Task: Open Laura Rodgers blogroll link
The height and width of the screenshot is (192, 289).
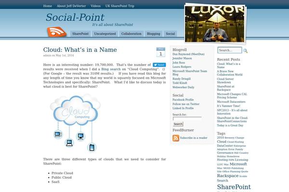Action: 182,67
